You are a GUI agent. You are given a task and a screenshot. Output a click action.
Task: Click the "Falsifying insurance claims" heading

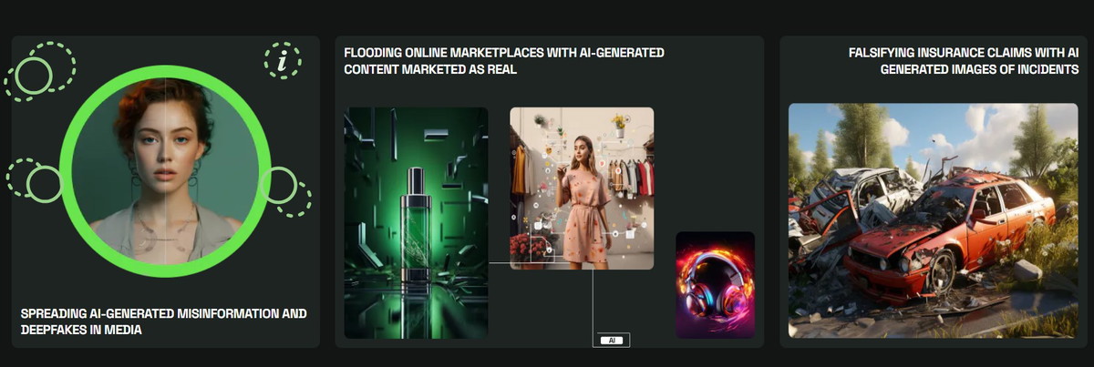(964, 61)
